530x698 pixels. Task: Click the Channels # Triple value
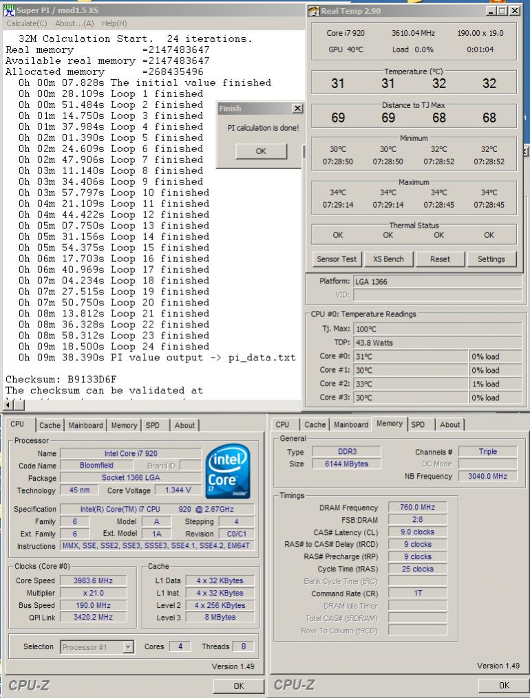[x=488, y=451]
